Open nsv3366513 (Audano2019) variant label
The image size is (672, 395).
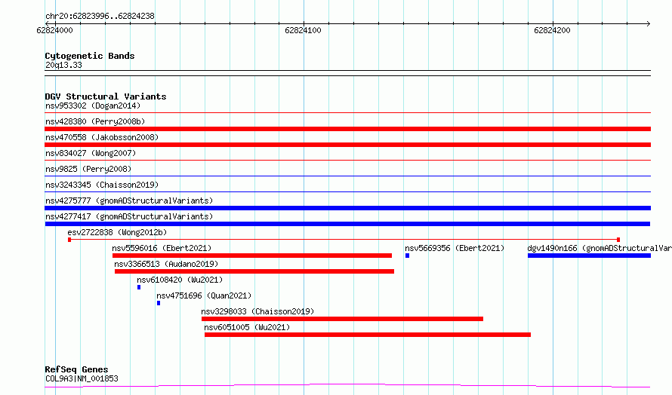tap(166, 264)
